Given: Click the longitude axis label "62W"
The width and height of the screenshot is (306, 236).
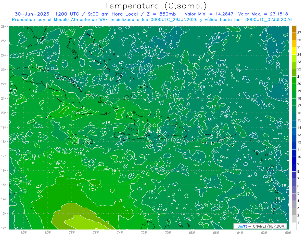Looking at the screenshot, I should coord(264,232).
